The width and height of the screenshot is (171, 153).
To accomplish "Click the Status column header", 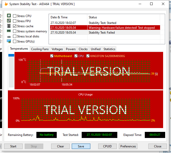I will [x=124, y=17].
